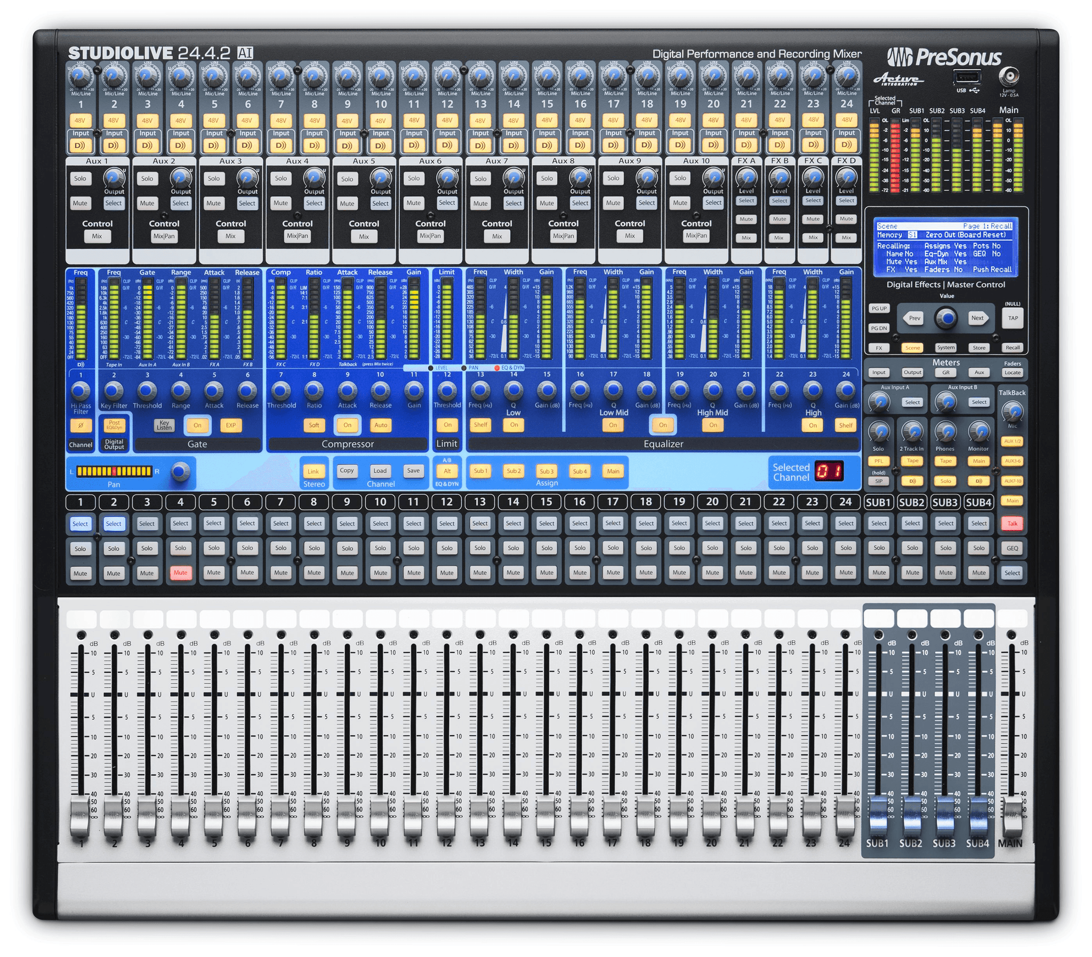This screenshot has width=1092, height=957.
Task: Open the graphic EQ with the GEQ button
Action: [1013, 548]
